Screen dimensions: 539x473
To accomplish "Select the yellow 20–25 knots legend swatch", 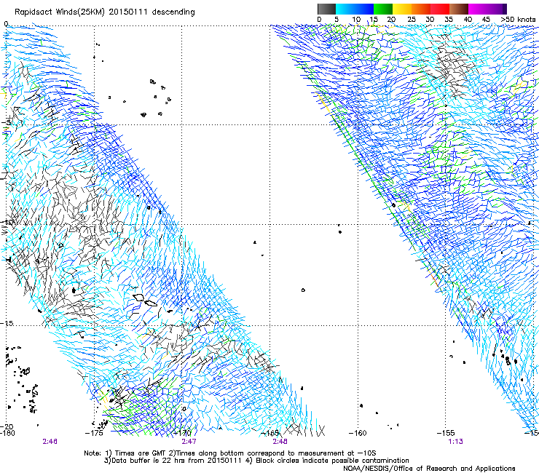I will 402,9.
